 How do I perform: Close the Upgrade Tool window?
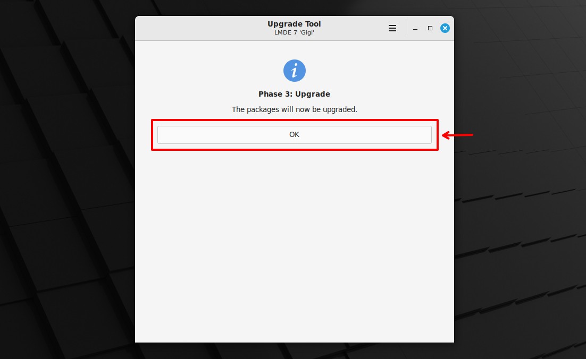pyautogui.click(x=445, y=28)
